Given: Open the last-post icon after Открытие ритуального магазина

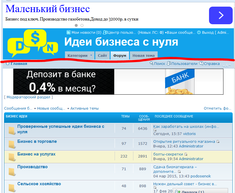Looking at the screenshot, I should [218, 142].
